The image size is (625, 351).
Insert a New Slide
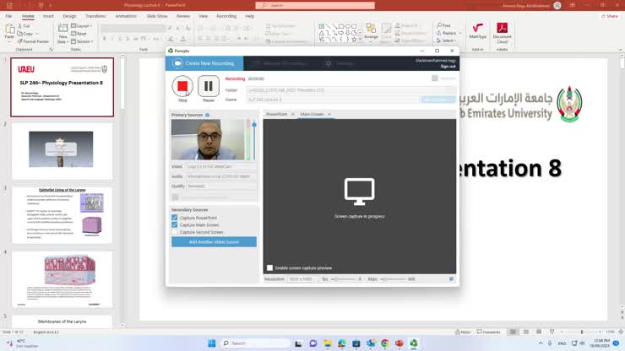pos(63,33)
